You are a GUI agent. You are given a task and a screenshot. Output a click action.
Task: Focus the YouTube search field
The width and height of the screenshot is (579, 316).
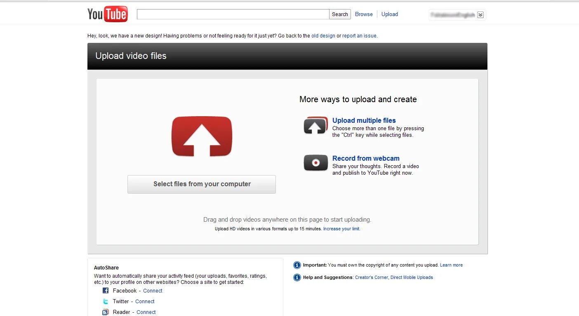pos(233,14)
